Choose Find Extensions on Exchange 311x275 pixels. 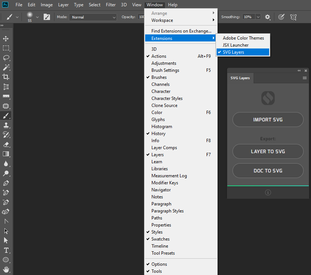(x=181, y=31)
